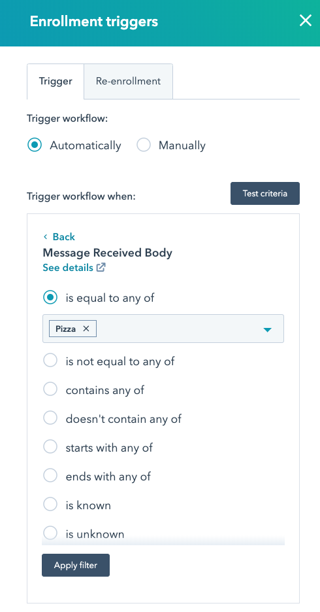Switch to the Re-enrollment tab
The height and width of the screenshot is (612, 320).
click(128, 81)
